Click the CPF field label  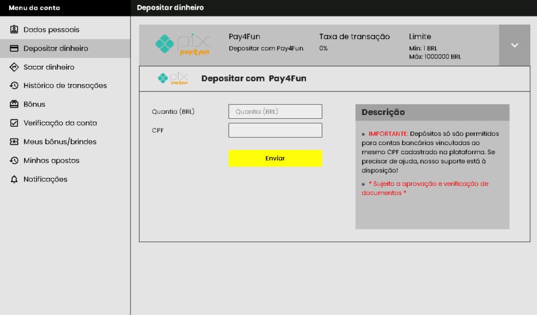point(158,130)
